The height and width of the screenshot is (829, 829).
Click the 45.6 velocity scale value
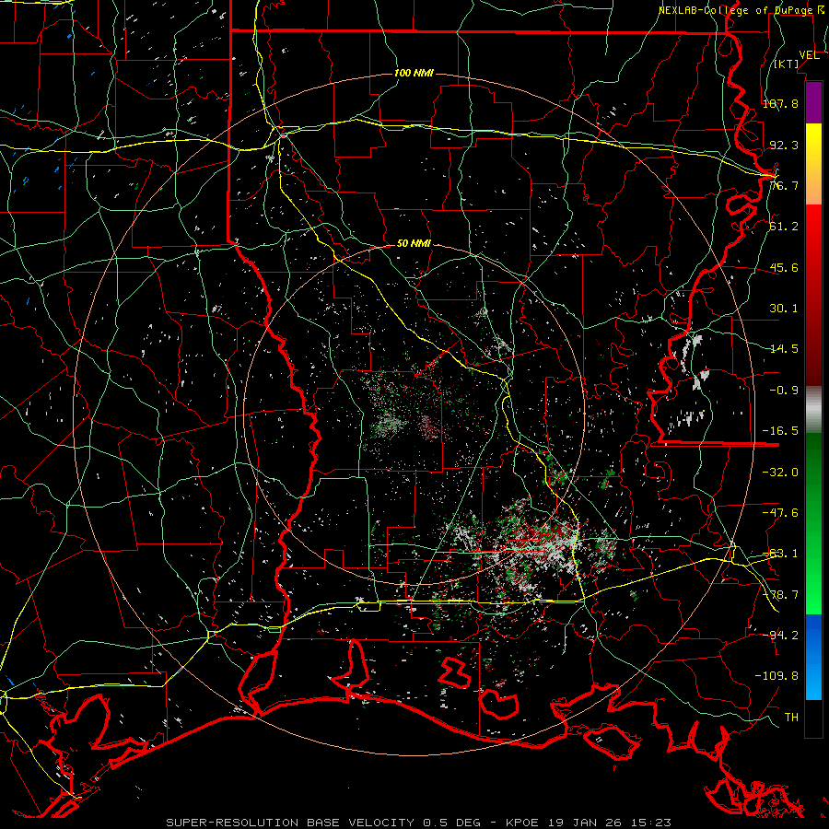[784, 267]
